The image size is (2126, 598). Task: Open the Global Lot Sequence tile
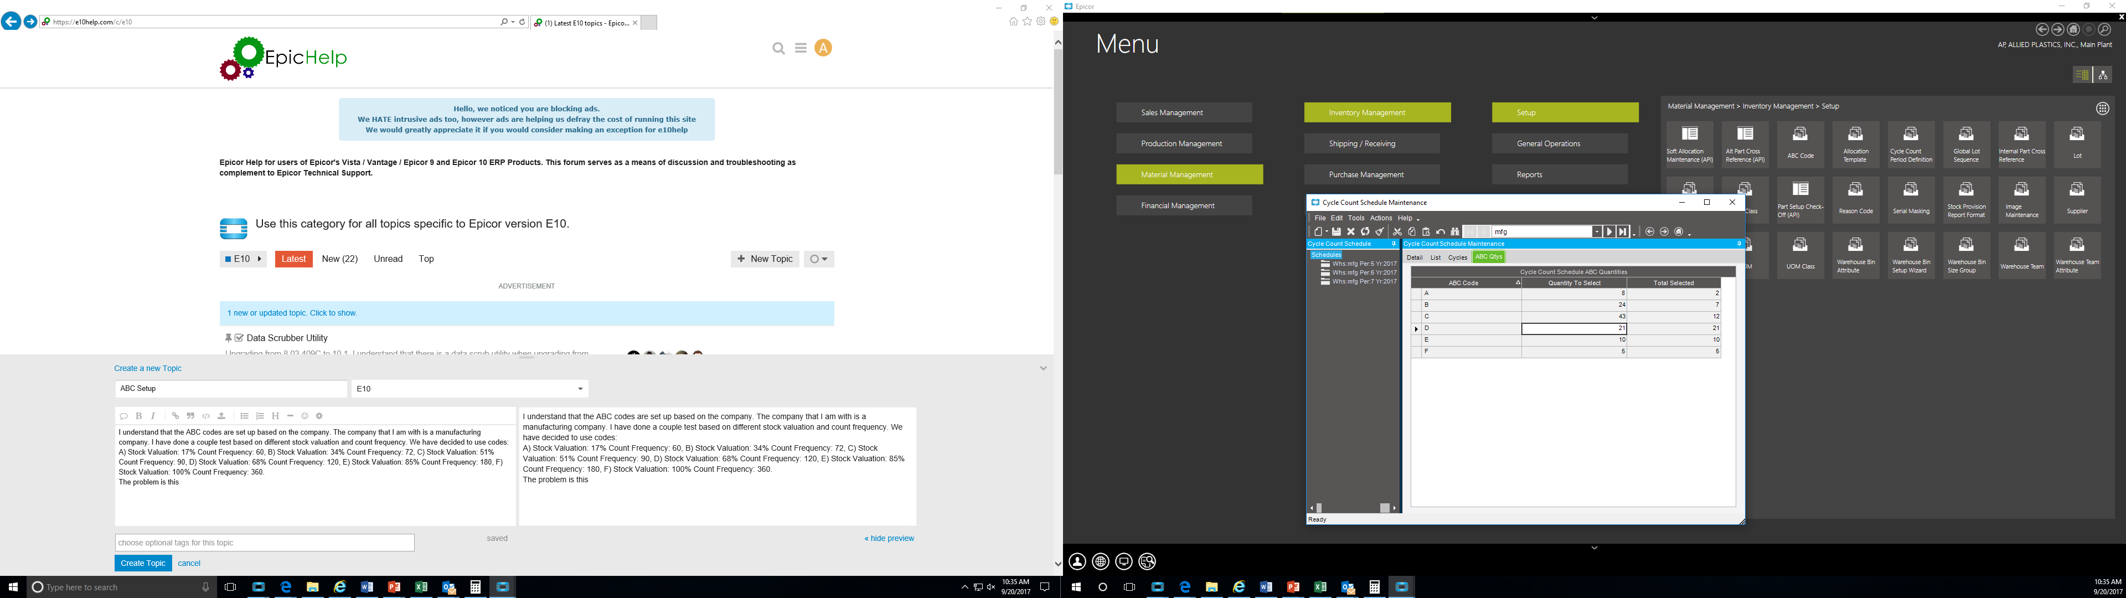(x=1966, y=145)
